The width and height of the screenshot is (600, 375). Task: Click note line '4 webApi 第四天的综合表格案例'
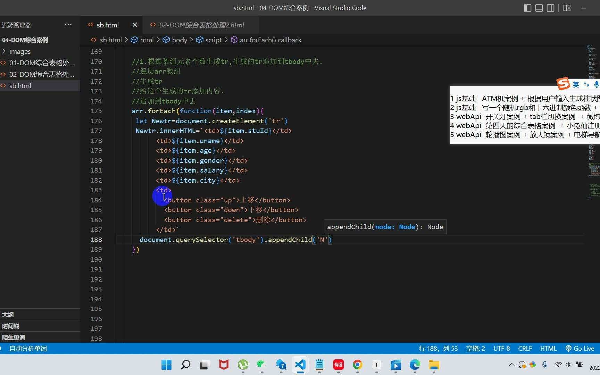[x=525, y=126]
